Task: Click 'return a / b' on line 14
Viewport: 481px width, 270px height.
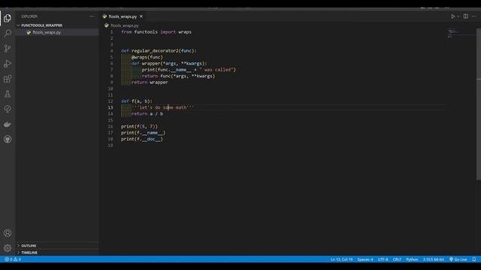Action: (147, 114)
